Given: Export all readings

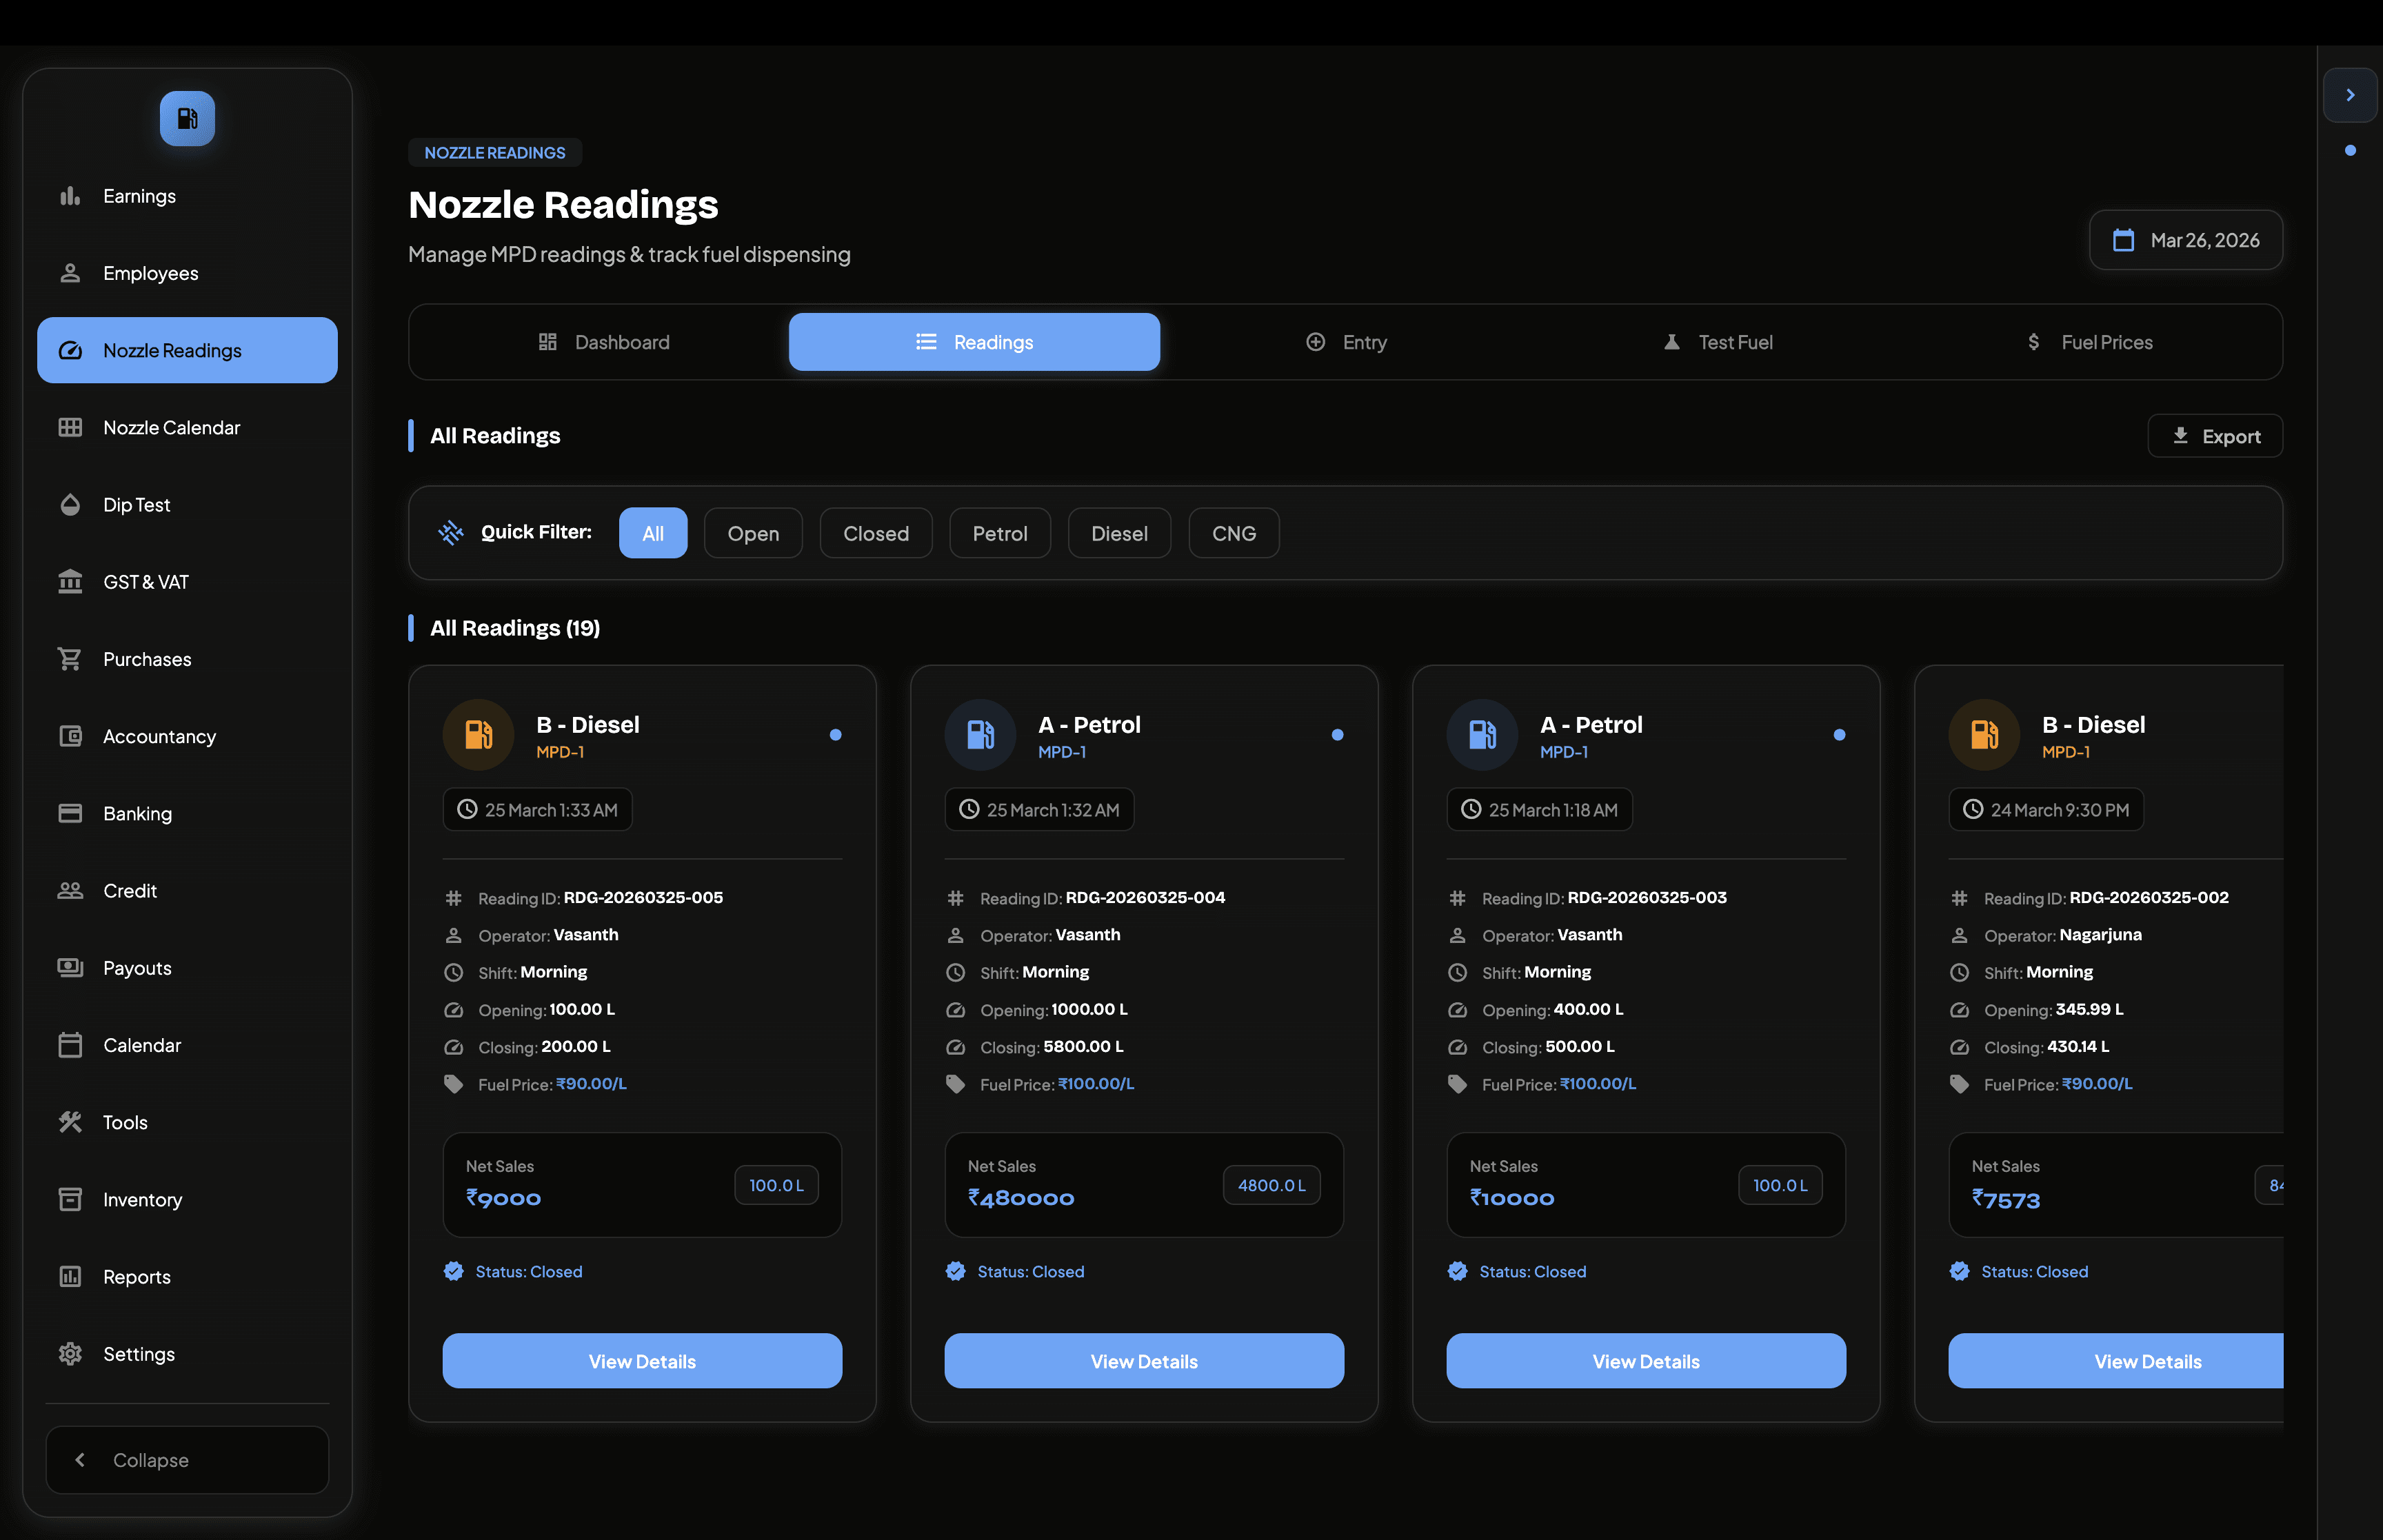Looking at the screenshot, I should 2214,436.
